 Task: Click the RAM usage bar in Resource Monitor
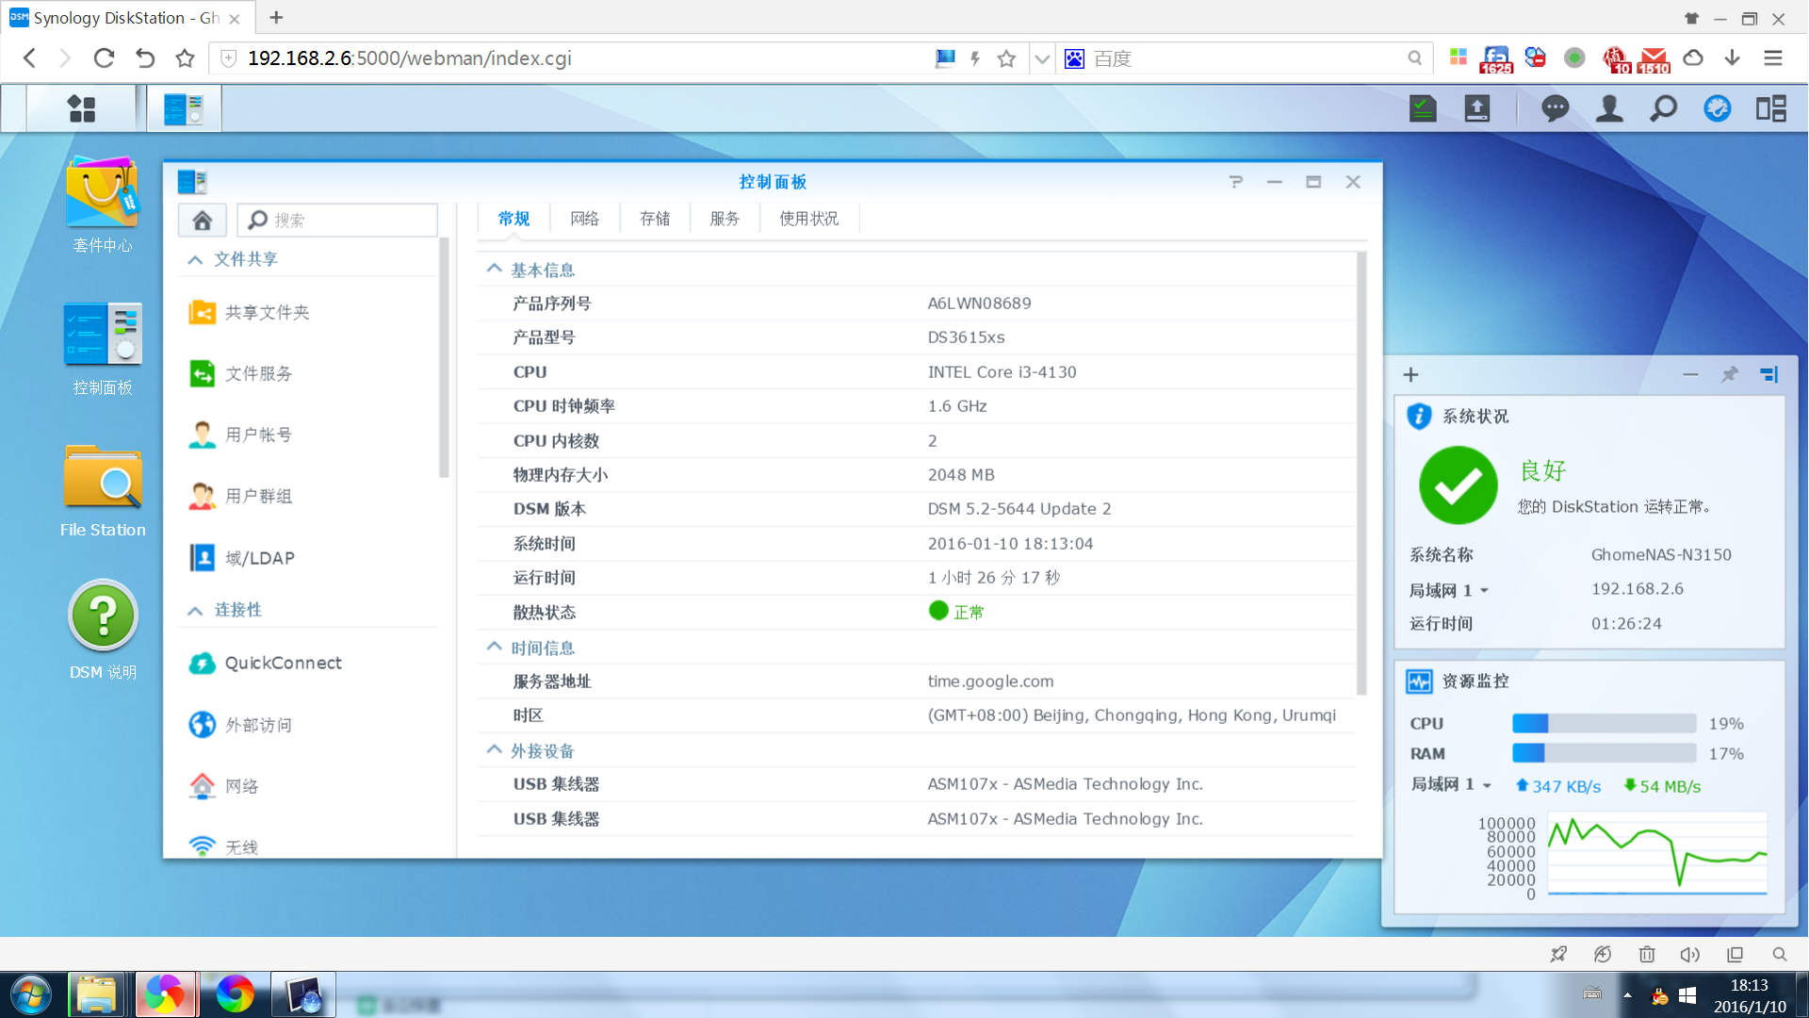[x=1605, y=753]
